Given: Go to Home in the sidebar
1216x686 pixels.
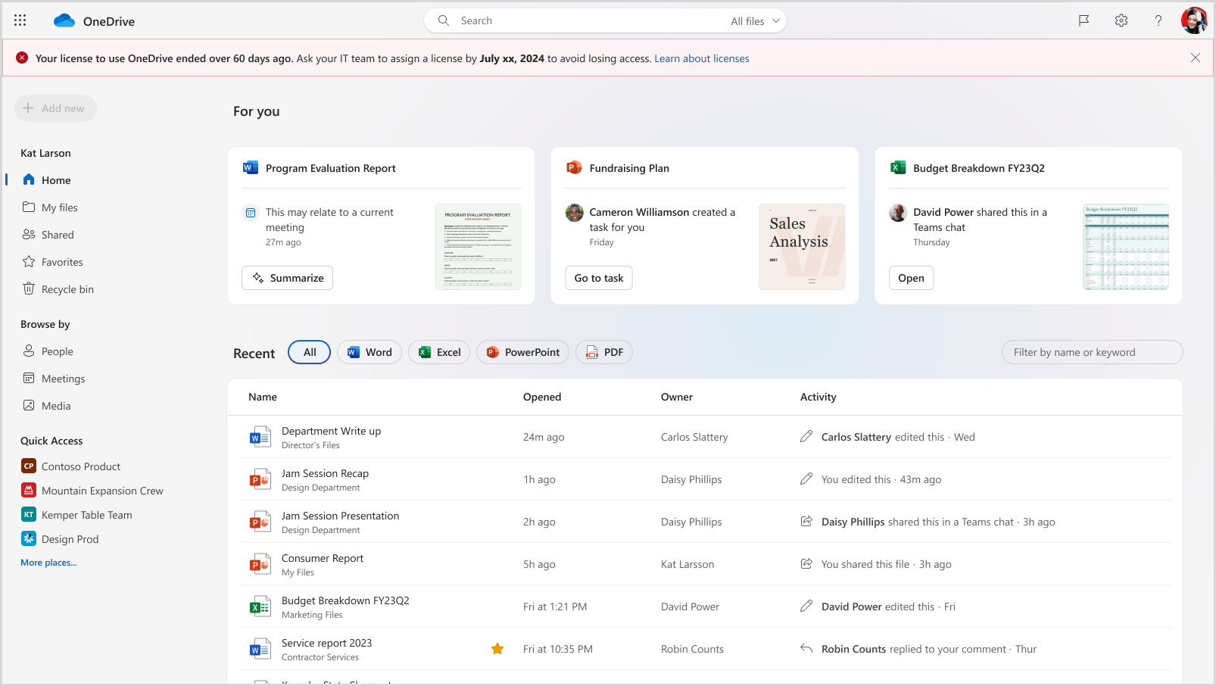Looking at the screenshot, I should [56, 180].
